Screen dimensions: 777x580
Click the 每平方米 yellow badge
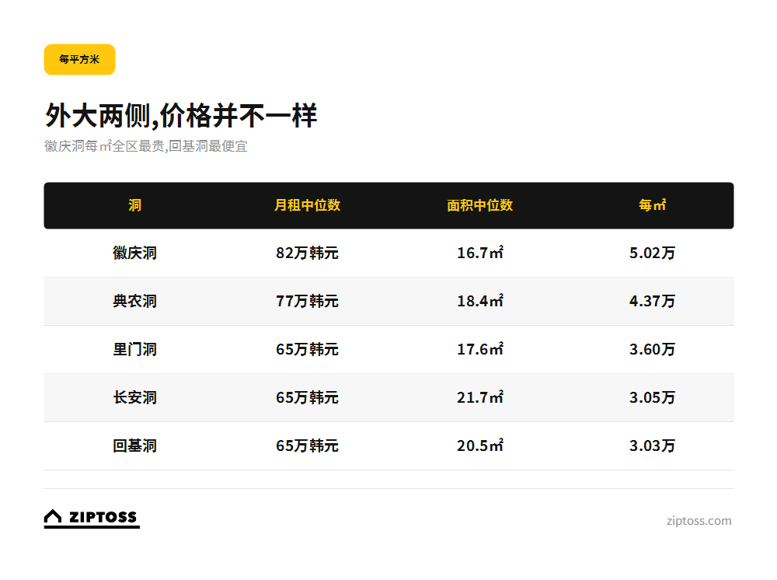pyautogui.click(x=80, y=60)
